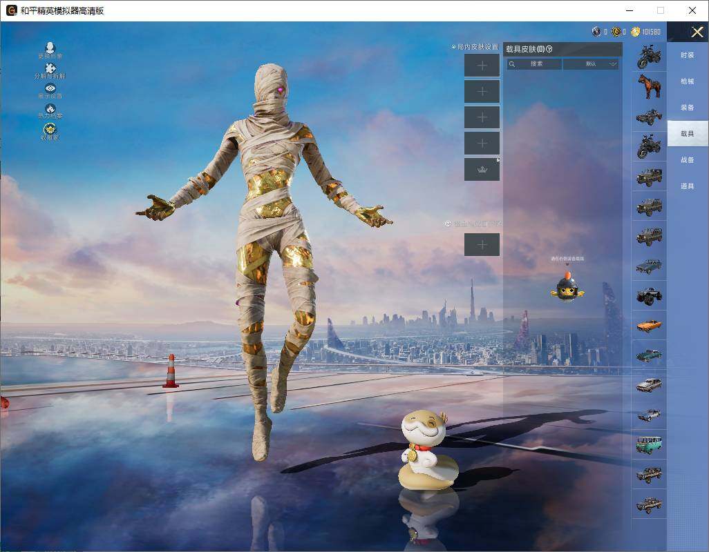Select the sidecar motorcycle thumbnail

click(650, 117)
